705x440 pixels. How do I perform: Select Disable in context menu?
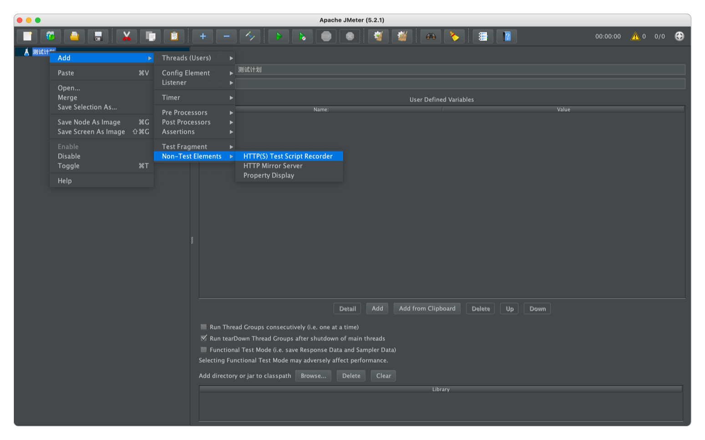pyautogui.click(x=101, y=156)
